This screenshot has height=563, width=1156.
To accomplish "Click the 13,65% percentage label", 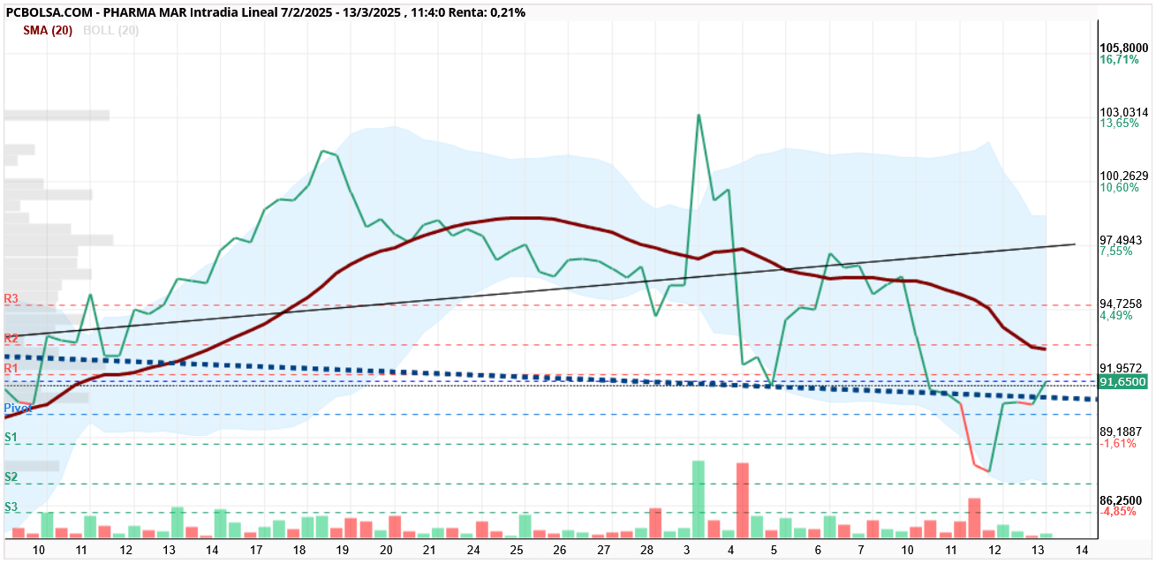I will pos(1119,124).
